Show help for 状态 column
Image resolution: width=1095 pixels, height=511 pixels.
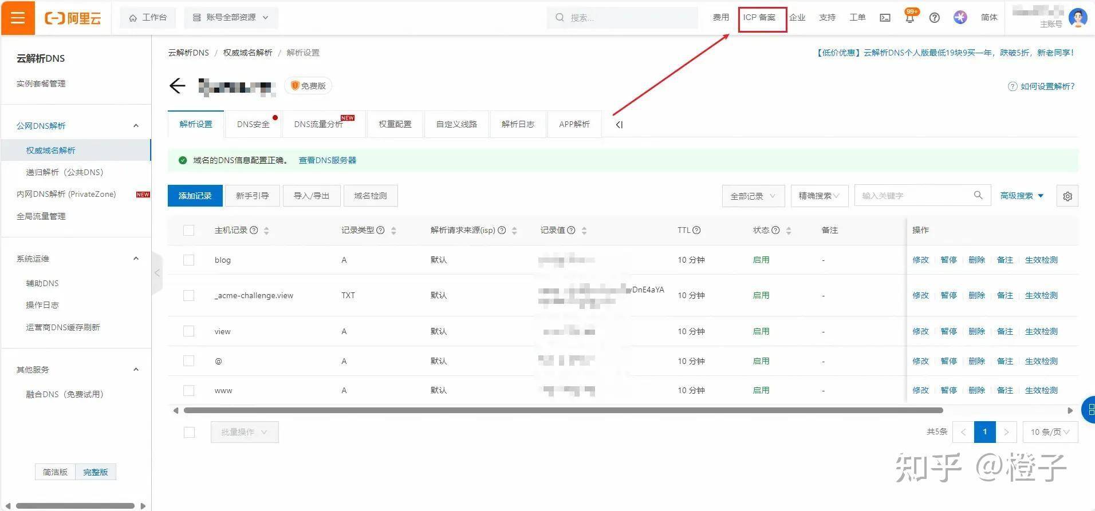coord(775,230)
